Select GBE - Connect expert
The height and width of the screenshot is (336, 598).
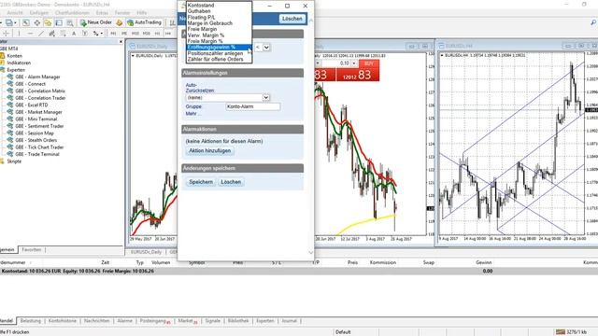pyautogui.click(x=30, y=84)
